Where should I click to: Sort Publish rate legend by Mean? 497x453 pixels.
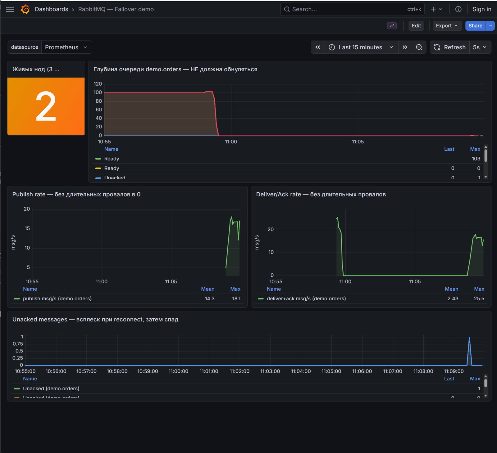(x=207, y=289)
